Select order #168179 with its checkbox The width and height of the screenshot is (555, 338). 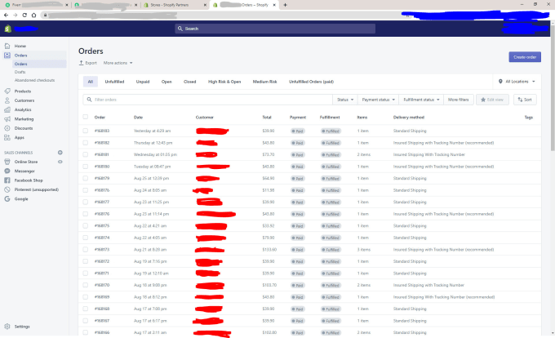point(86,178)
